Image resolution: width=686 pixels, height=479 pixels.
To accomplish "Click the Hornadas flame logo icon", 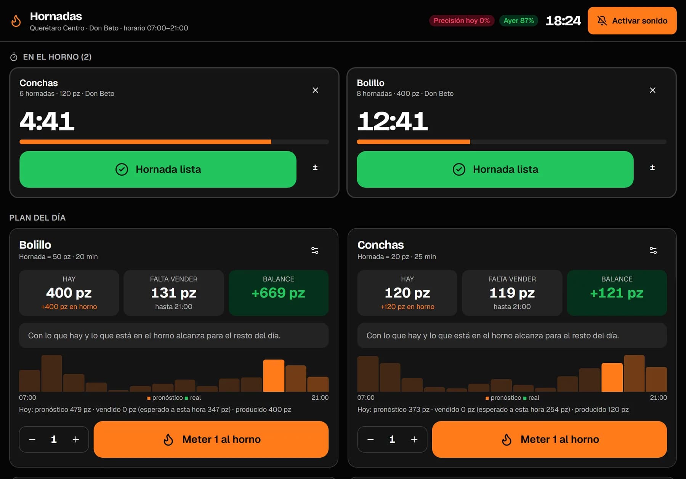I will click(x=16, y=21).
